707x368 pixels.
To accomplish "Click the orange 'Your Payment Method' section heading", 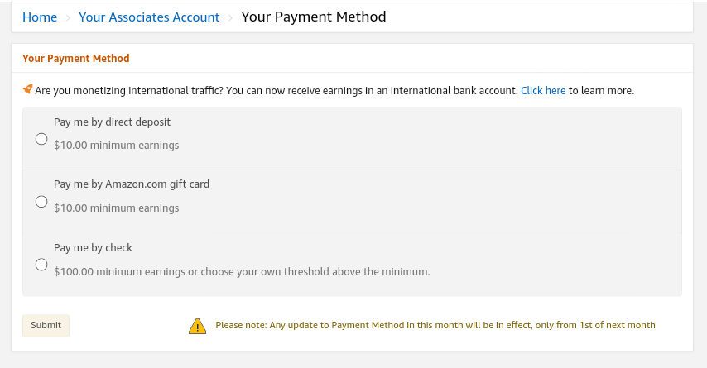I will [75, 59].
